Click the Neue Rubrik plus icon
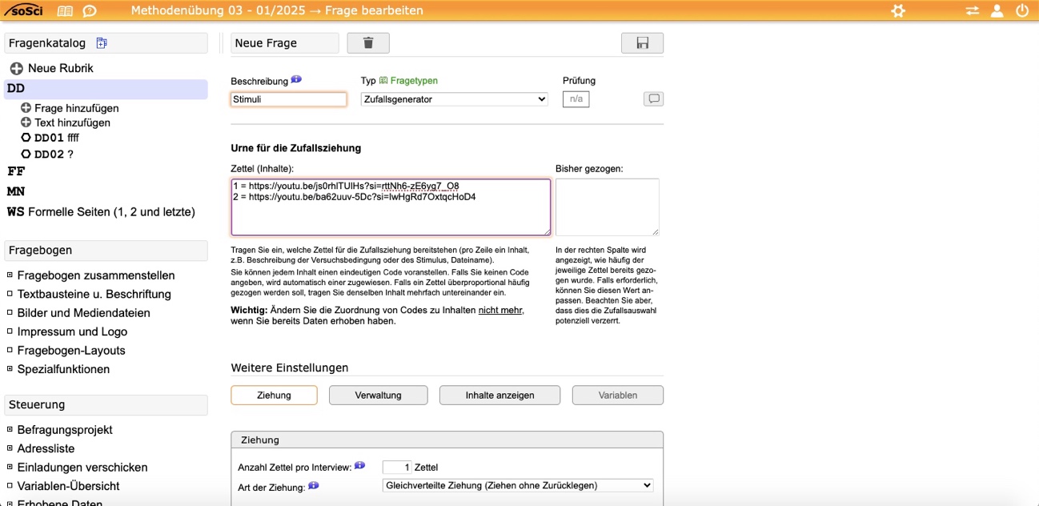This screenshot has height=506, width=1039. click(16, 69)
